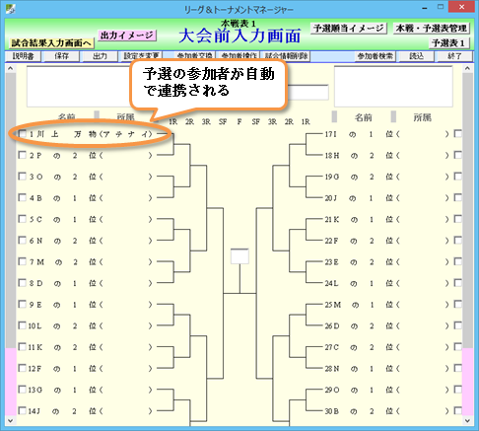Check the box for entry 1 川上万物
This screenshot has height=431, width=479.
(22, 134)
